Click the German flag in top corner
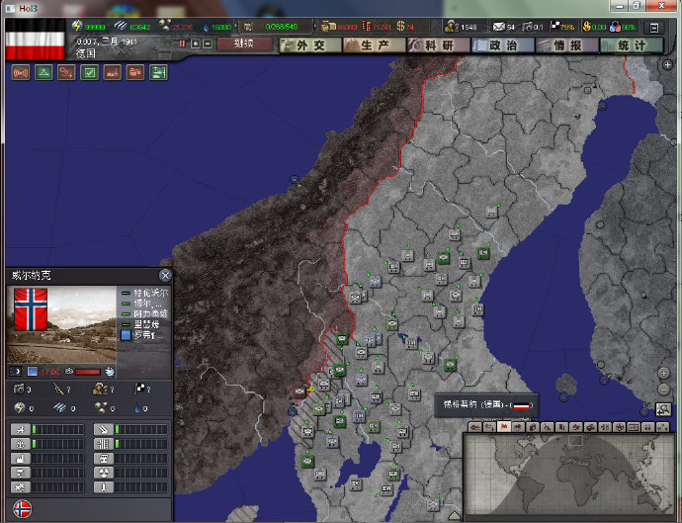The width and height of the screenshot is (682, 523). (35, 40)
